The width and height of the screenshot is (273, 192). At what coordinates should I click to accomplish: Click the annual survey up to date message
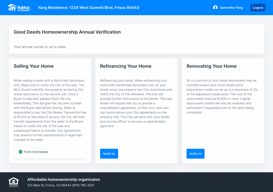[40, 47]
